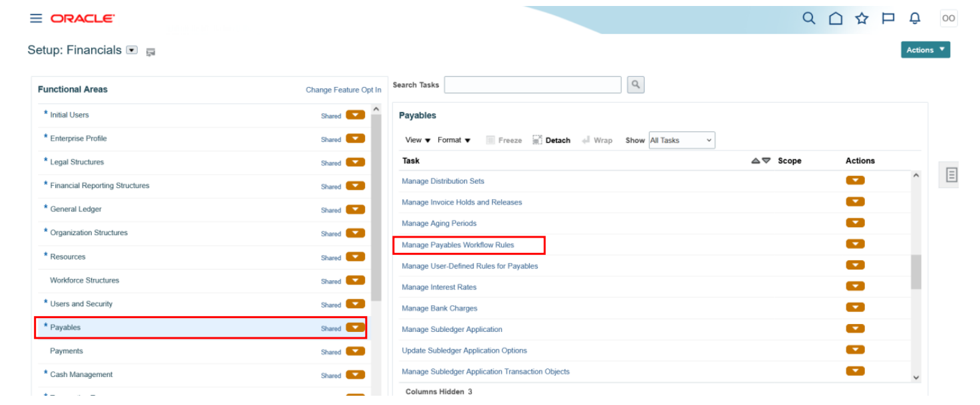
Task: View notifications via the bell icon
Action: point(914,18)
